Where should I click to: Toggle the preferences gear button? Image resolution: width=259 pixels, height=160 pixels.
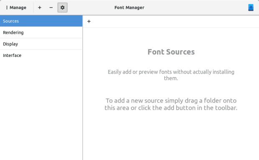tap(62, 8)
